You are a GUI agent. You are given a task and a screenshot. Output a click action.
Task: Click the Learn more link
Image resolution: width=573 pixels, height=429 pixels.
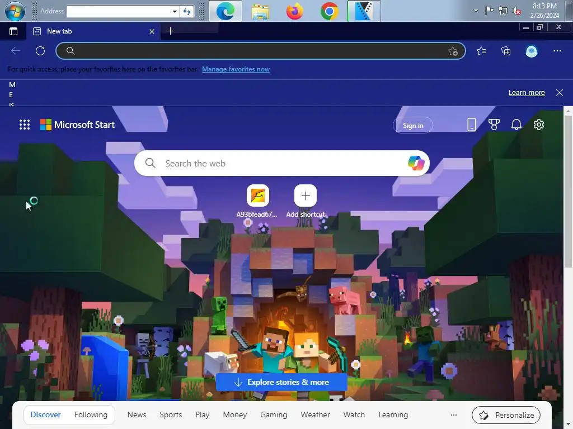527,93
